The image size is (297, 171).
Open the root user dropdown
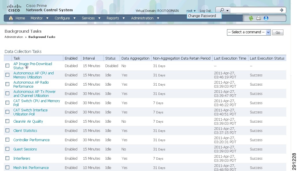[x=191, y=11]
